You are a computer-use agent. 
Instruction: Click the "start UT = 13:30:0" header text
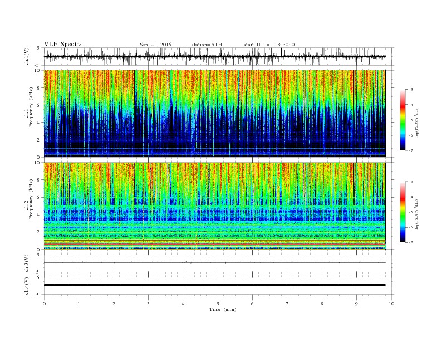tap(269, 45)
